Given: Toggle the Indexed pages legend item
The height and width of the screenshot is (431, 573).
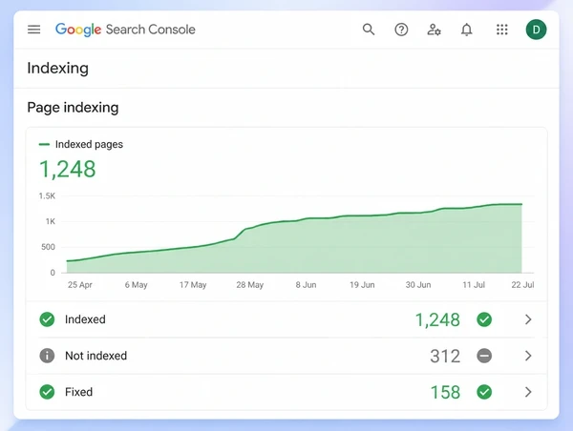Looking at the screenshot, I should coord(81,144).
